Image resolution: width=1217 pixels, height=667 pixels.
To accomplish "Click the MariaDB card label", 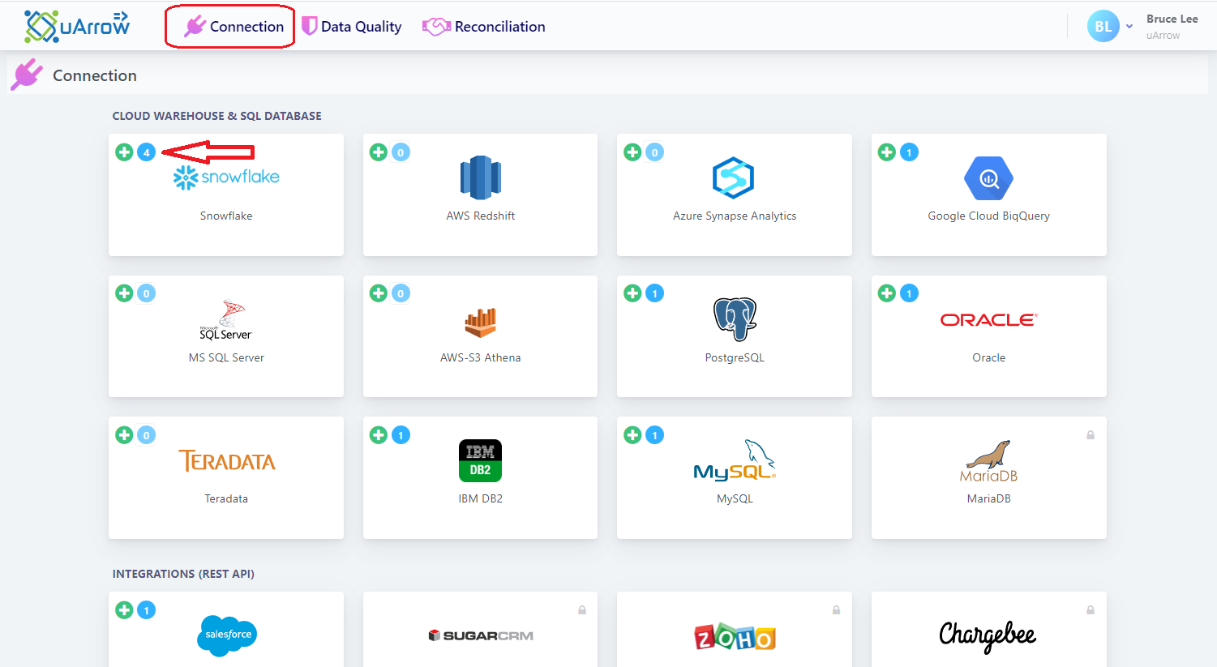I will click(x=988, y=498).
